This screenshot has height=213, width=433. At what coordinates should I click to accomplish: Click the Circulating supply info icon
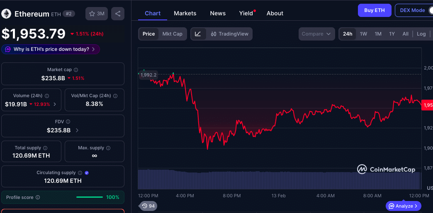click(80, 173)
